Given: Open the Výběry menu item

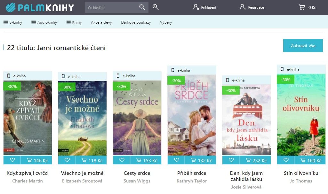Looking at the screenshot, I should tap(166, 22).
